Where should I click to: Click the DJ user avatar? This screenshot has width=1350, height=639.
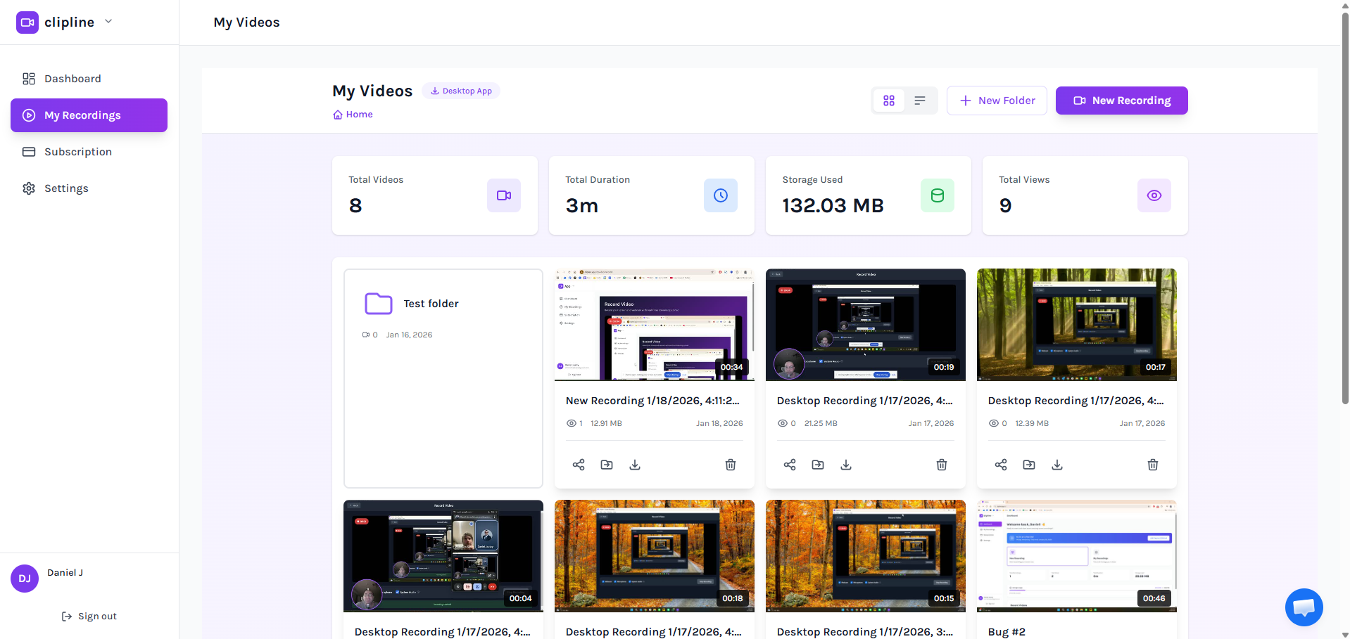25,579
